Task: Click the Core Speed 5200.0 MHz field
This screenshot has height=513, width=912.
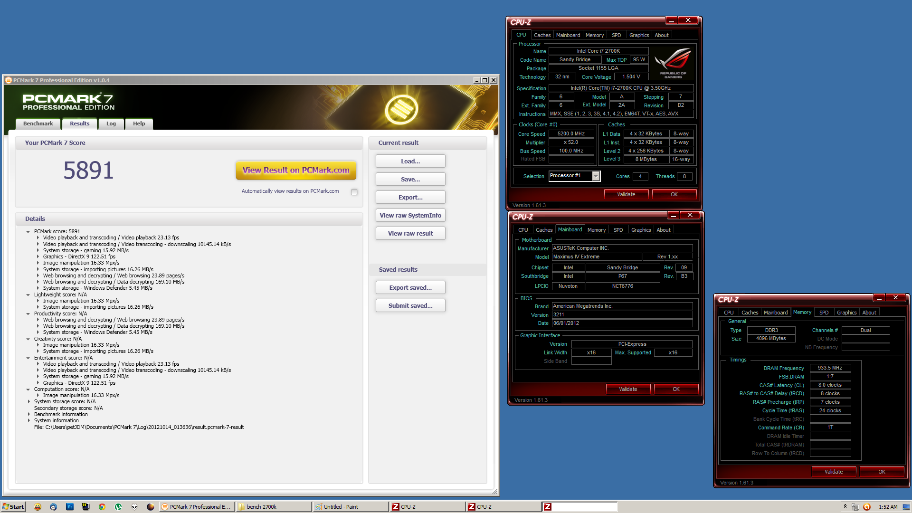Action: [x=571, y=134]
